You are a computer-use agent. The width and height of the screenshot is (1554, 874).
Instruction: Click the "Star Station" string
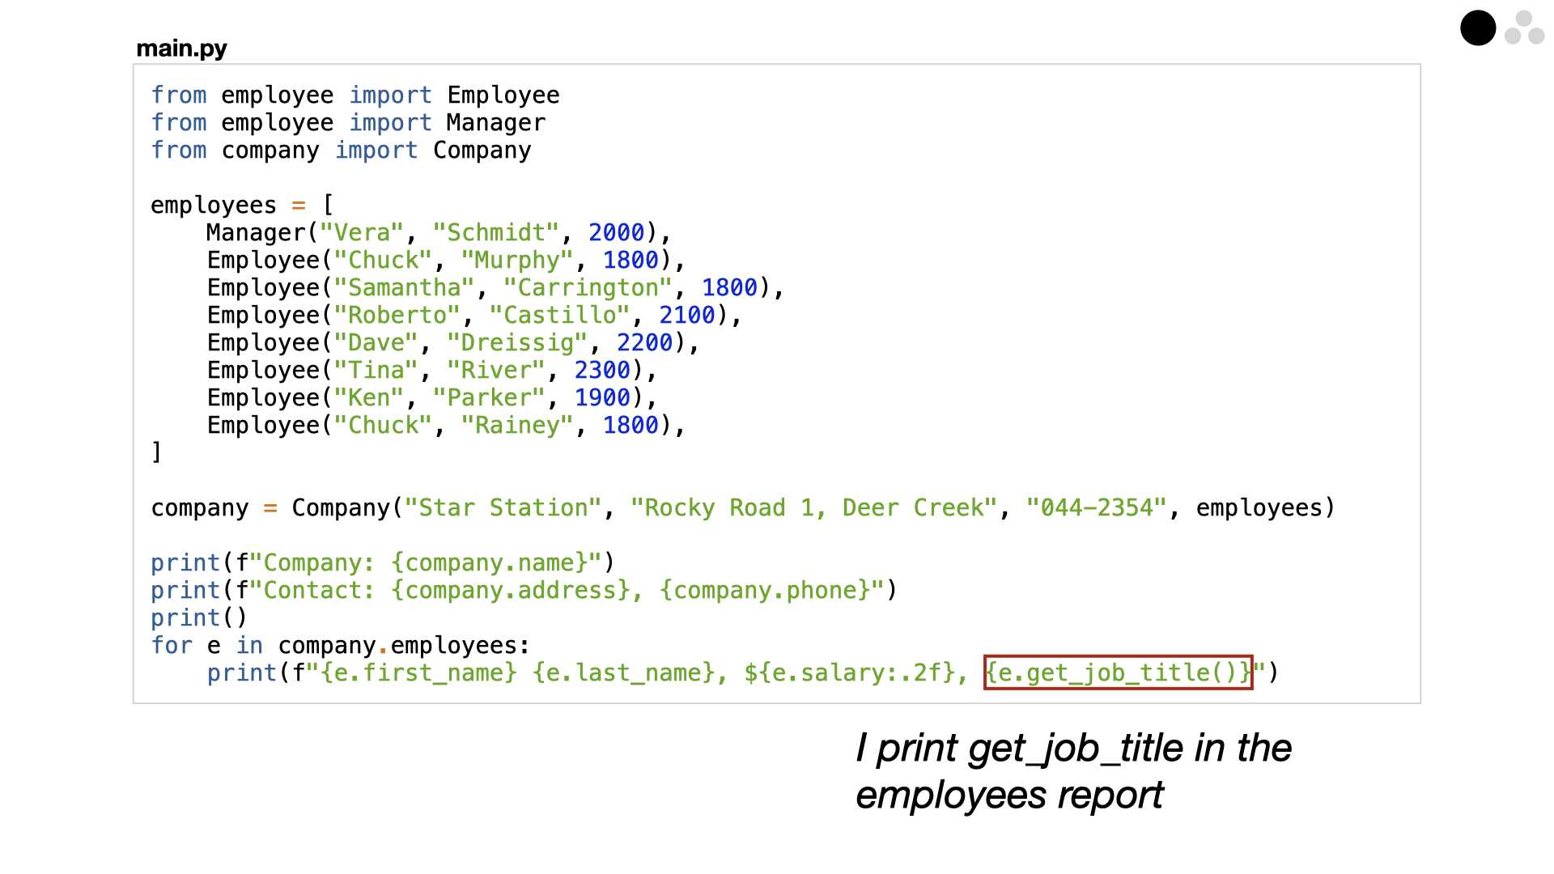503,508
